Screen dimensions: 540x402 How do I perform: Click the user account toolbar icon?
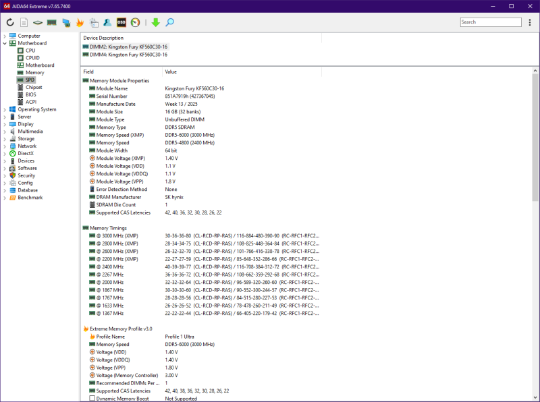(107, 22)
